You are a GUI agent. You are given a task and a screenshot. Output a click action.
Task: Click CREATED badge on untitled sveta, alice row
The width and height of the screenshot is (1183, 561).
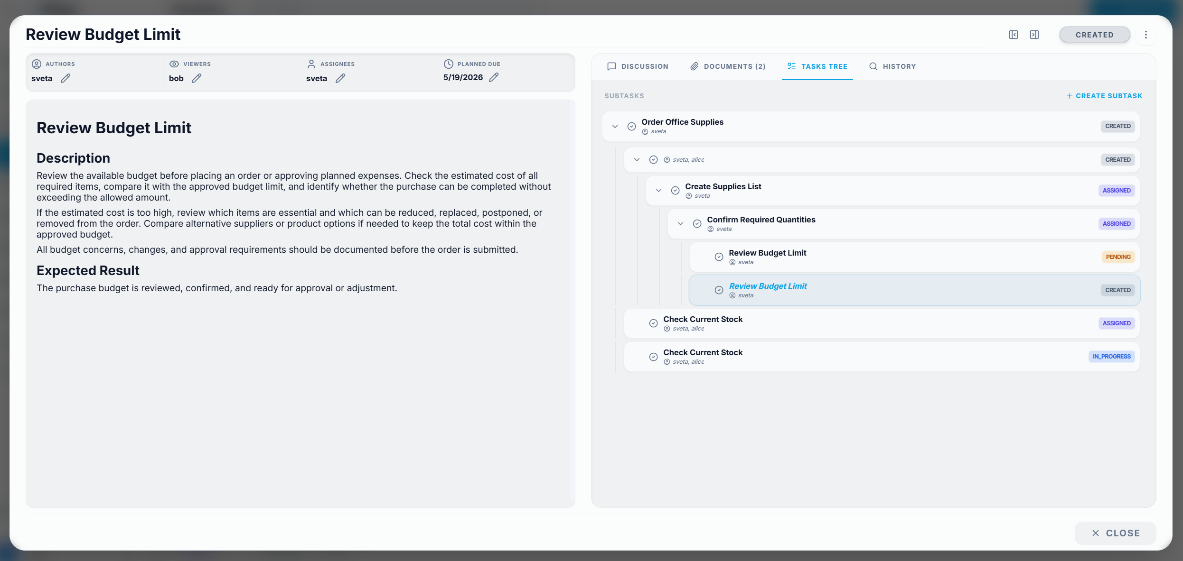click(x=1118, y=160)
